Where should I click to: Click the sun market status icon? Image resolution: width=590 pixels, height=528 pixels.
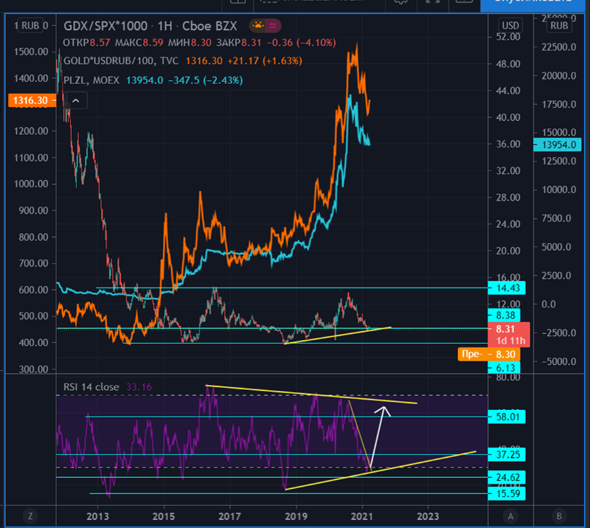point(257,27)
